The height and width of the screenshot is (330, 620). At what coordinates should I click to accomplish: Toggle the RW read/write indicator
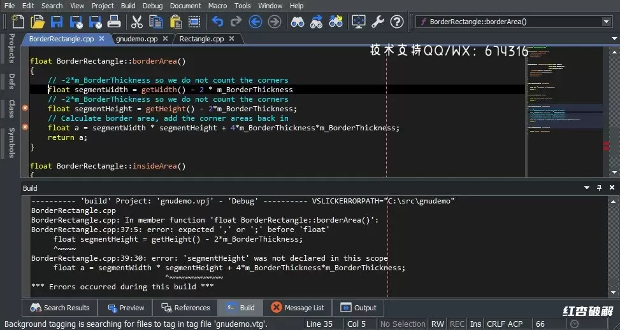pyautogui.click(x=438, y=324)
